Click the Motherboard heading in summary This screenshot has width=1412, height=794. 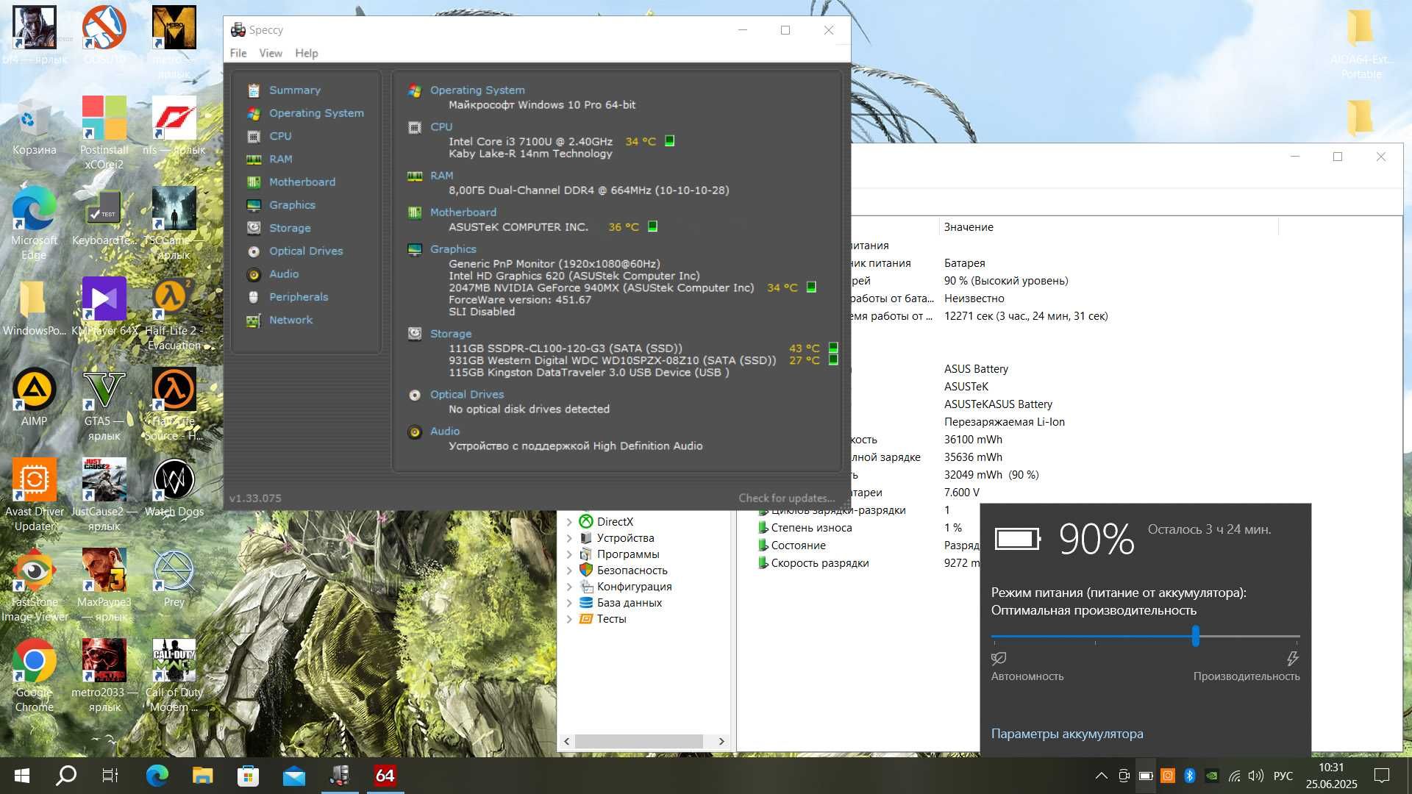pyautogui.click(x=463, y=212)
